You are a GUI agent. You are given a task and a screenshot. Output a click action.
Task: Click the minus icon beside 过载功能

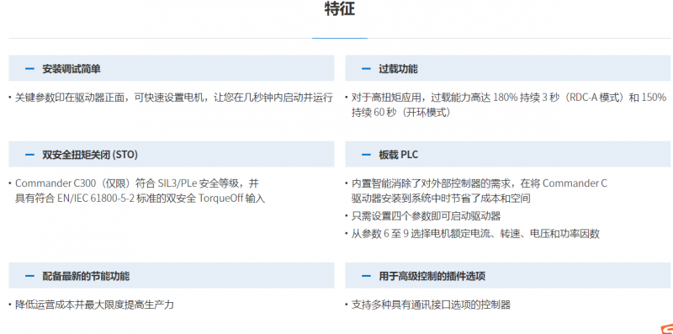[366, 69]
